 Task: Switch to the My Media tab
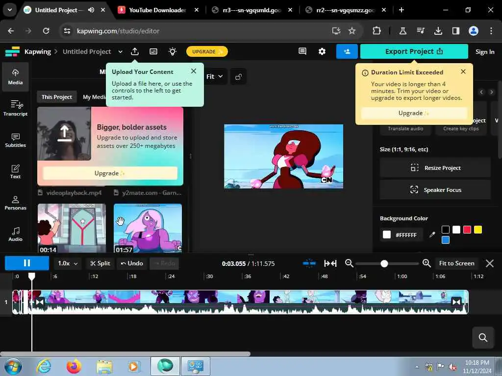(x=94, y=97)
